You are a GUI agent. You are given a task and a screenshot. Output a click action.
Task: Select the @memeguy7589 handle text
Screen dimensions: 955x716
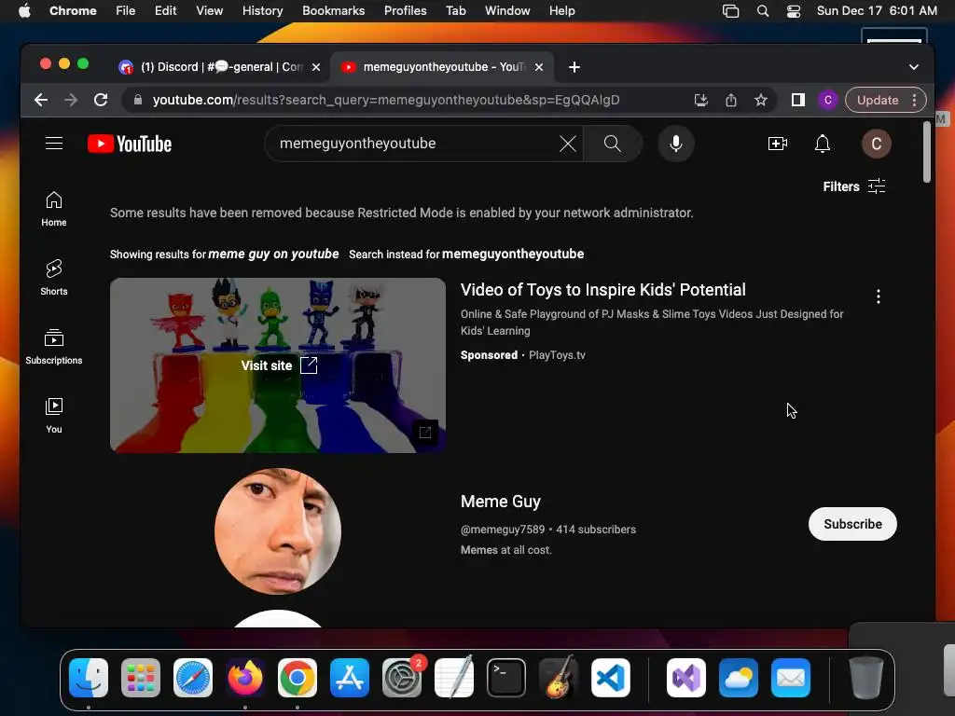pos(503,530)
